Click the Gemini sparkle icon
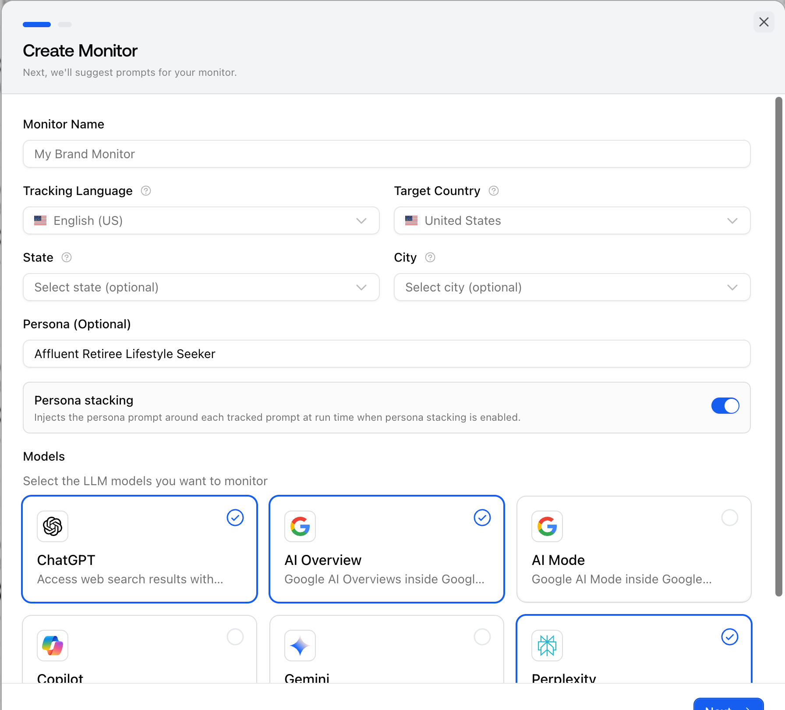785x710 pixels. pos(300,646)
